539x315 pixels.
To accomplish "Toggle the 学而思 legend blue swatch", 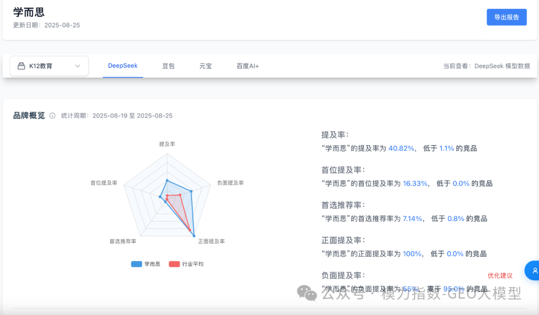I will tap(136, 264).
